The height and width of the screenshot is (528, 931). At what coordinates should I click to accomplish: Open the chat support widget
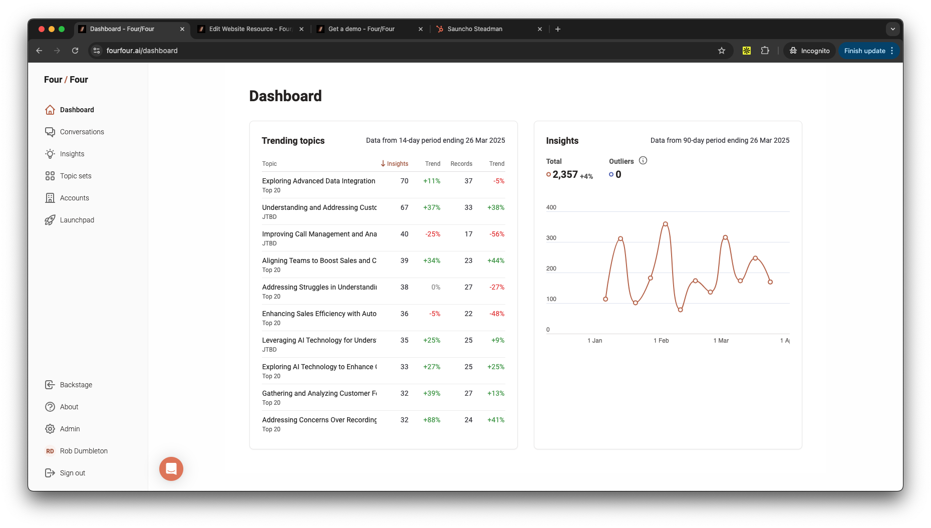171,469
